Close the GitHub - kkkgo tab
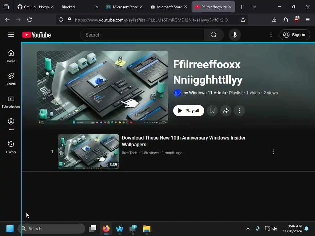 [x=52, y=7]
